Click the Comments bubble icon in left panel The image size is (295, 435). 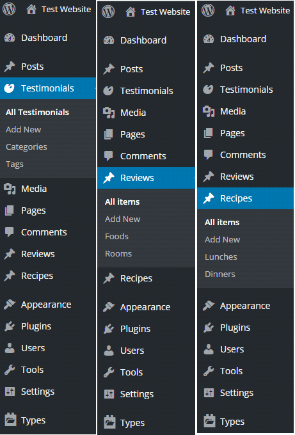[10, 232]
